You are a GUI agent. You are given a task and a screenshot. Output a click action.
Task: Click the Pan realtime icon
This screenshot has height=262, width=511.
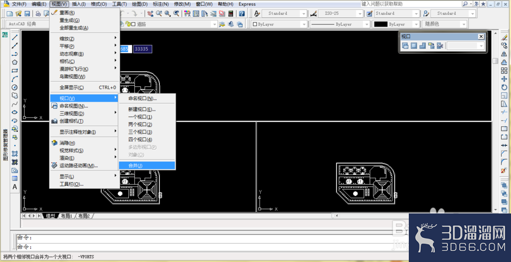point(150,13)
